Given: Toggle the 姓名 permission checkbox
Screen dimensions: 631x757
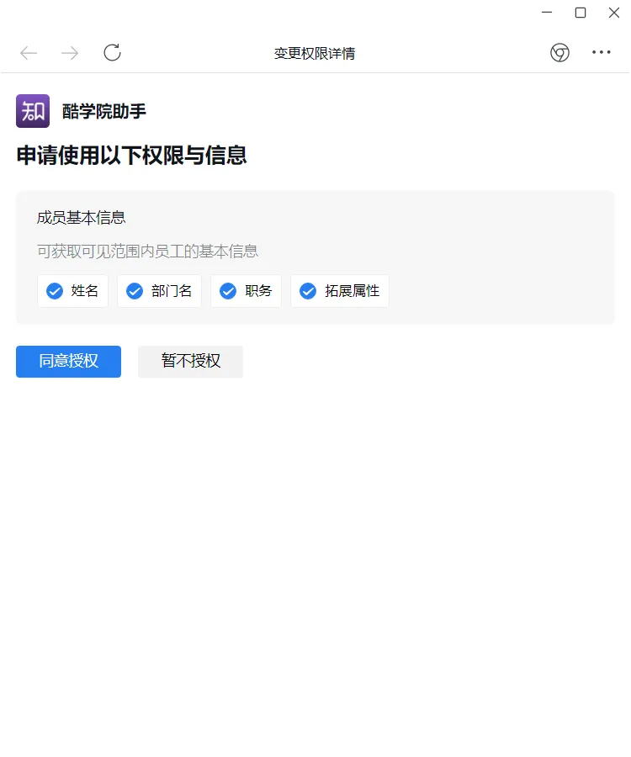Looking at the screenshot, I should click(55, 291).
